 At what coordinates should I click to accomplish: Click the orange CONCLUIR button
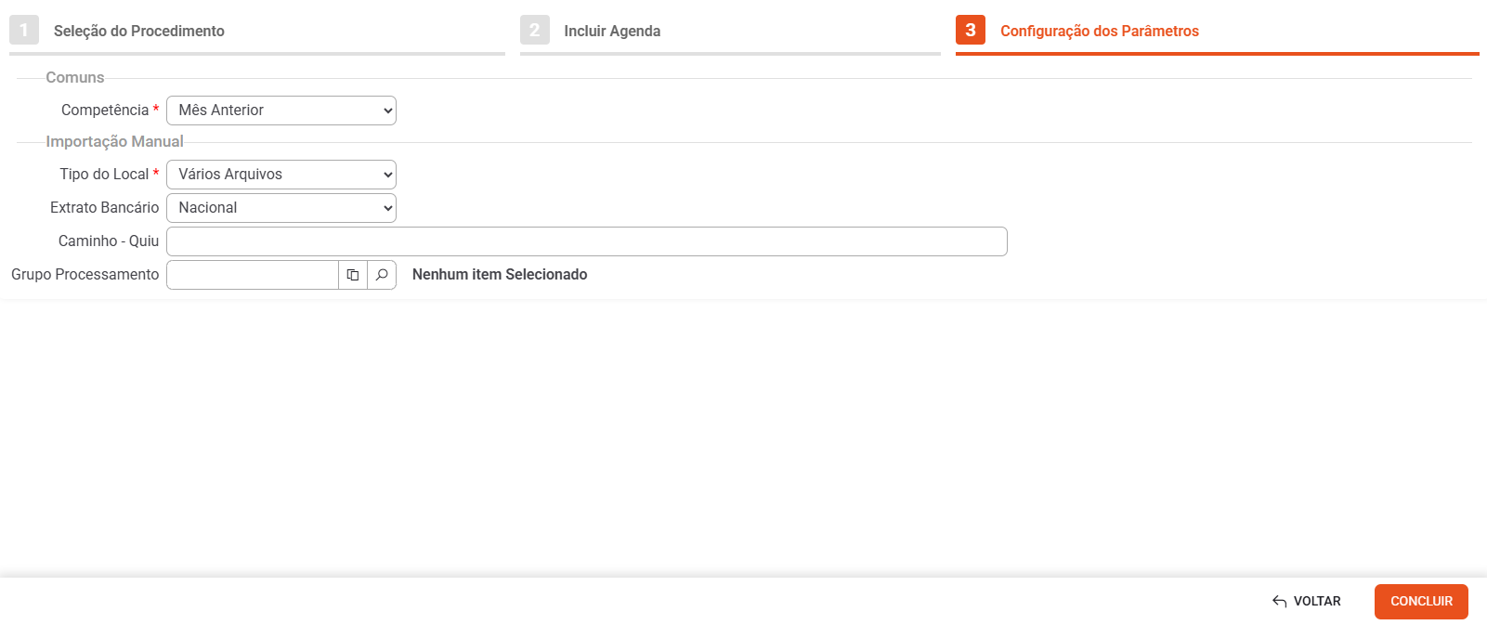[x=1421, y=602]
